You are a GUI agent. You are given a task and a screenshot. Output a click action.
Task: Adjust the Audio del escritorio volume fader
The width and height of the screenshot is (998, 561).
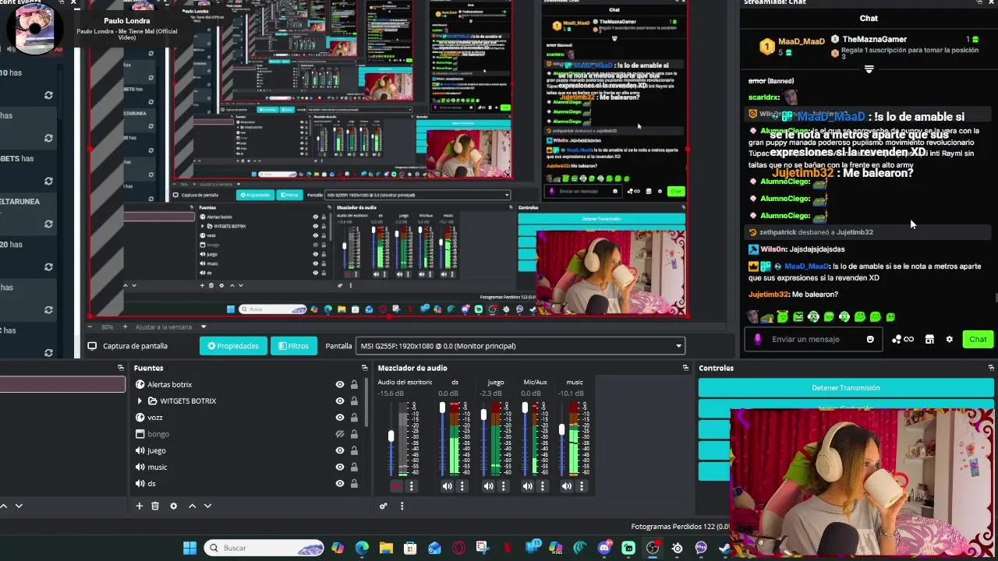pyautogui.click(x=391, y=436)
